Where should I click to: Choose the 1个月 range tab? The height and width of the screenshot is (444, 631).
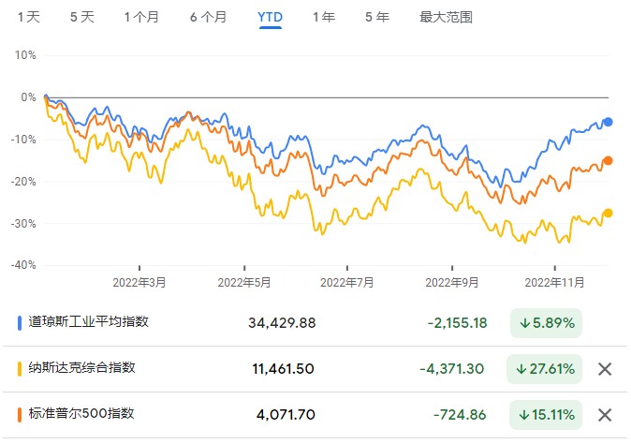point(141,17)
